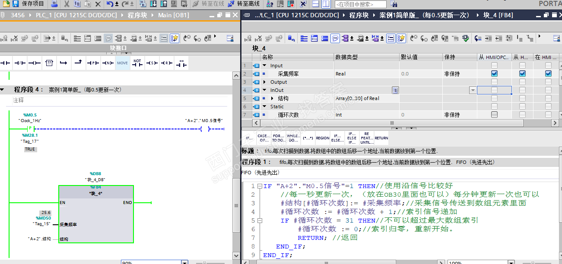
Task: Uncheck HMI/OPC access for 采集频率
Action: (494, 74)
